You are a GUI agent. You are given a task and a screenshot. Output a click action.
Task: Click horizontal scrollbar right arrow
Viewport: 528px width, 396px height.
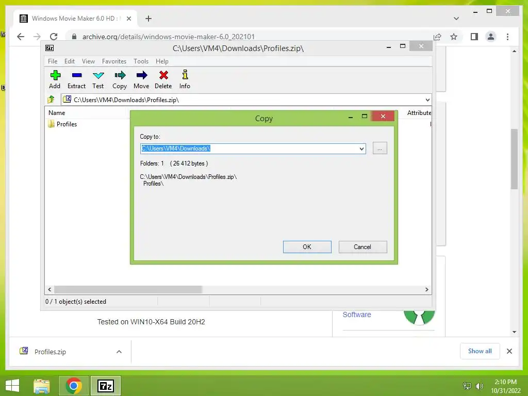coord(426,290)
